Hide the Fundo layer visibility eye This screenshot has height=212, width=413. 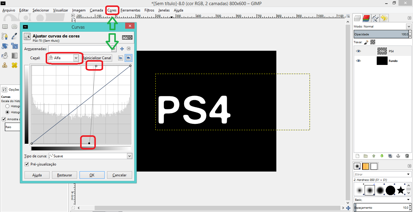coord(359,61)
